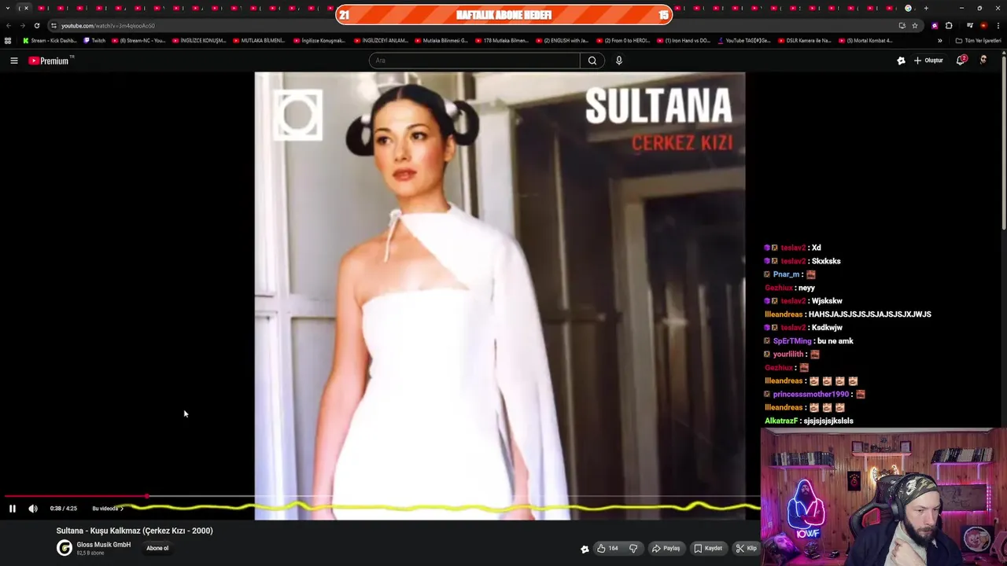
Task: Open the browser extensions puzzle icon
Action: coord(949,25)
